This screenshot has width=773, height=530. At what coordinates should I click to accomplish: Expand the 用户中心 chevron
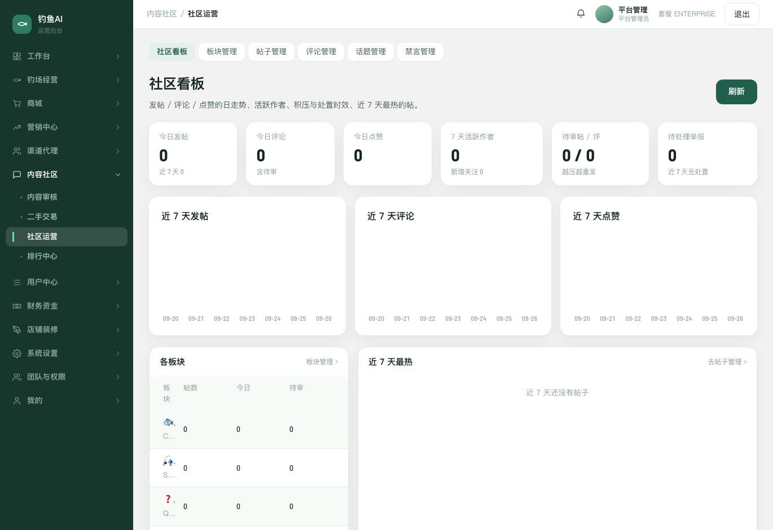tap(118, 282)
